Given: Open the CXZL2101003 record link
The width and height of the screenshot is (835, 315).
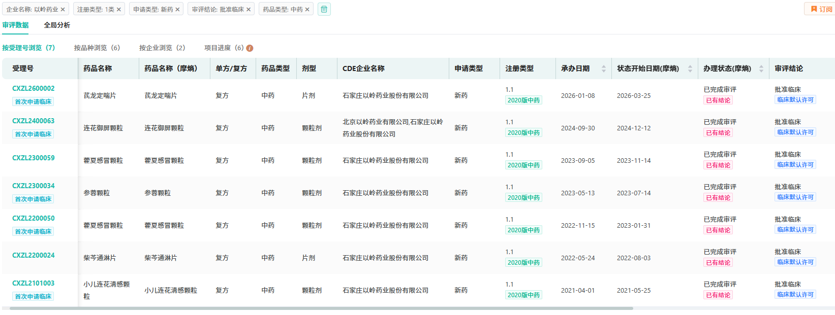Looking at the screenshot, I should [34, 283].
